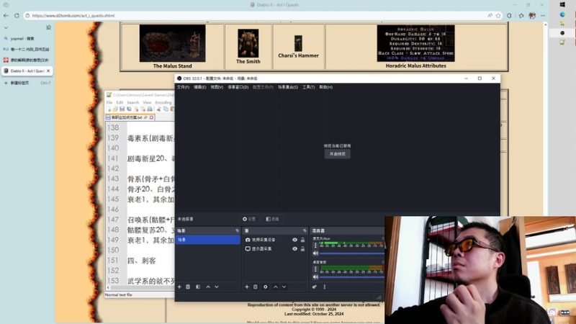576x324 pixels.
Task: Open scene filters icon in Scenes panel
Action: pyautogui.click(x=197, y=287)
